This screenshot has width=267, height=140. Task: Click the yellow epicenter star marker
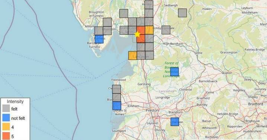click(137, 35)
